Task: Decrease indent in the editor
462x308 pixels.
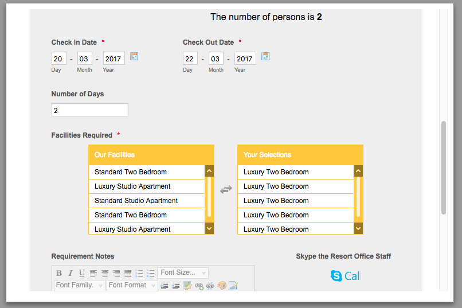Action: (175, 286)
